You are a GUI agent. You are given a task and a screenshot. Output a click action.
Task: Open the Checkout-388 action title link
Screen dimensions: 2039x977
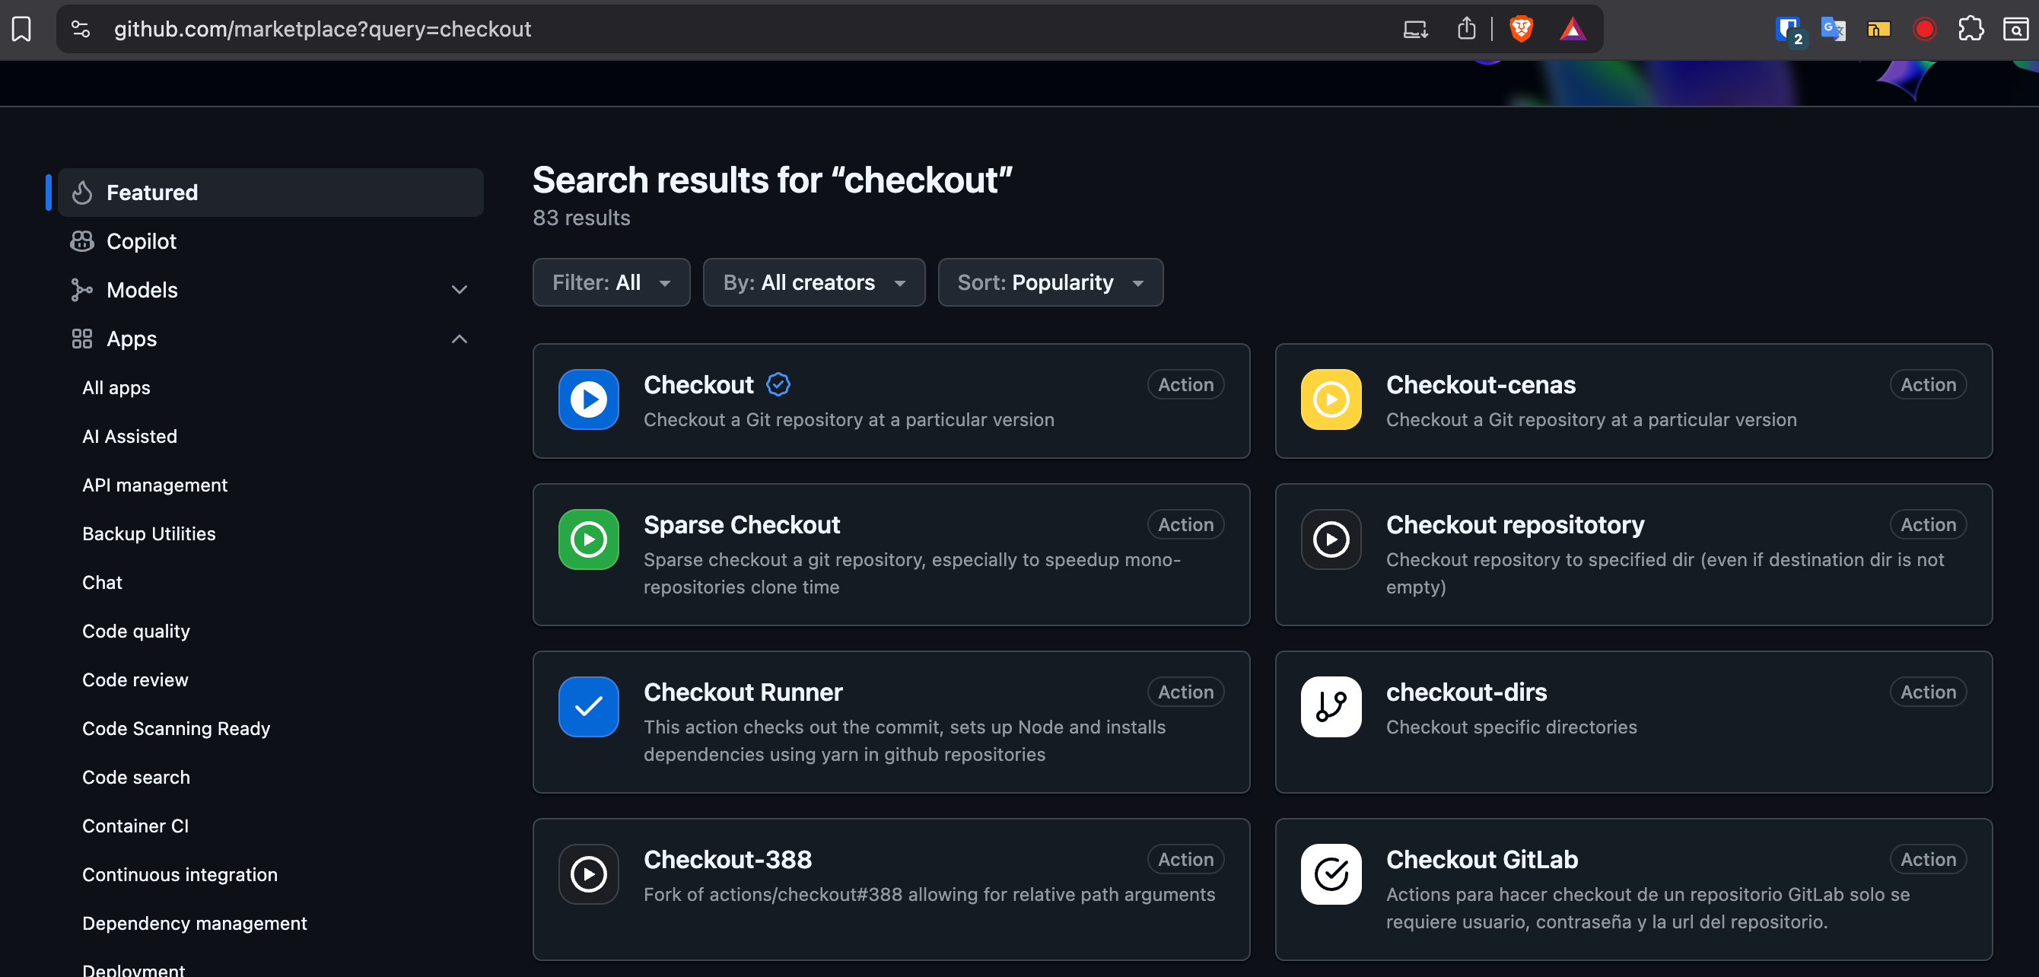(727, 859)
